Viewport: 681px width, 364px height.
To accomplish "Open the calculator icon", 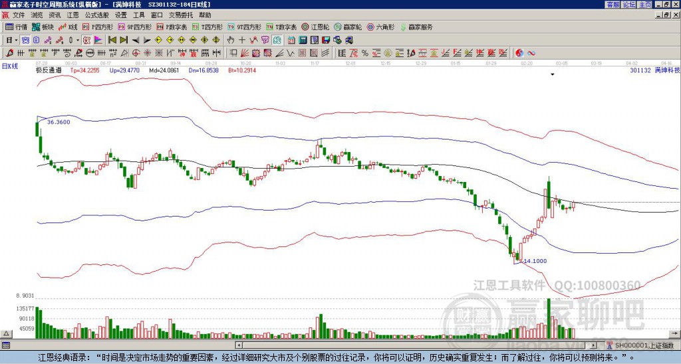I will coord(303,41).
